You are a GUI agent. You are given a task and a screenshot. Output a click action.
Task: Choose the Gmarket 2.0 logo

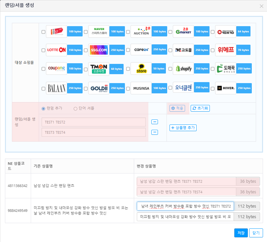click(183, 31)
